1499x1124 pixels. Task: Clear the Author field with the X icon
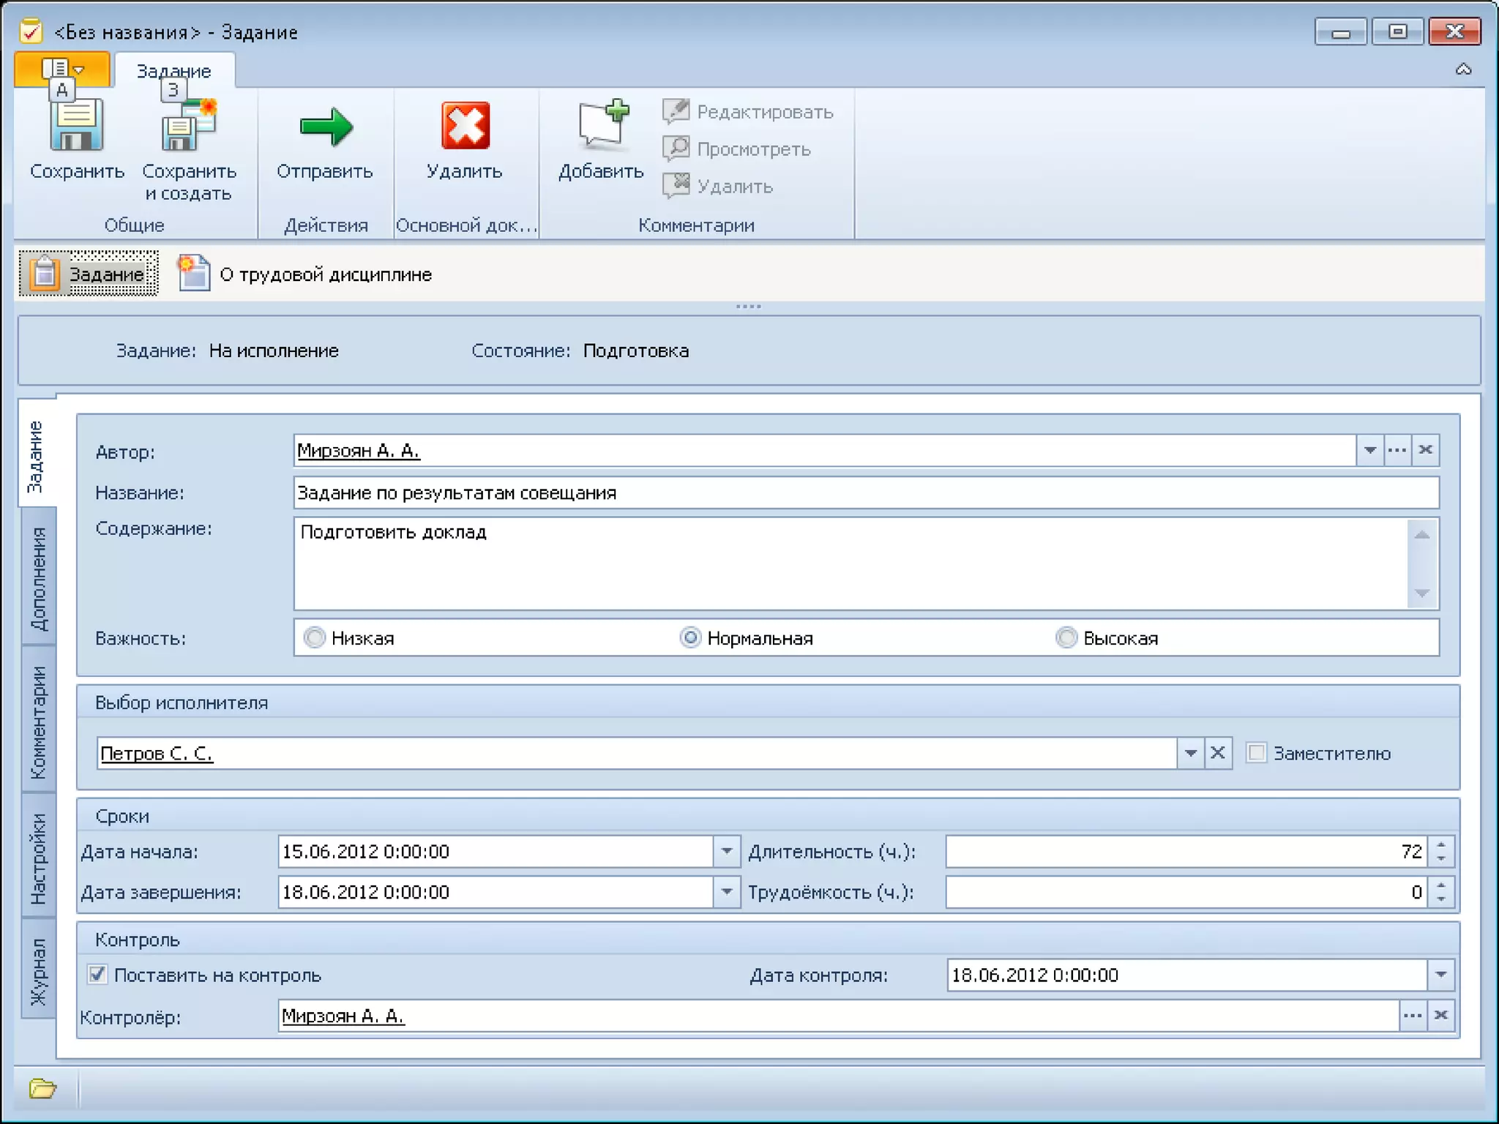click(x=1425, y=450)
